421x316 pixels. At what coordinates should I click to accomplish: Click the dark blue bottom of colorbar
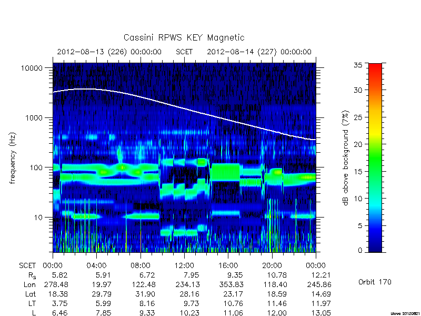[375, 246]
